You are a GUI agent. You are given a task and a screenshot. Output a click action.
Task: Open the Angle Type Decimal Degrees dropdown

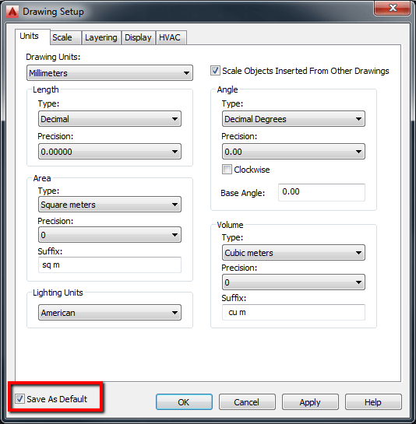click(294, 119)
